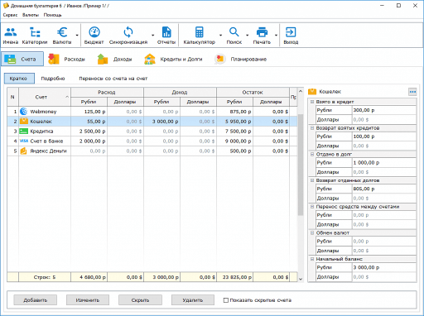Open dropdown arrow next to Синхронизация
Image resolution: width=424 pixels, height=316 pixels.
tap(152, 35)
